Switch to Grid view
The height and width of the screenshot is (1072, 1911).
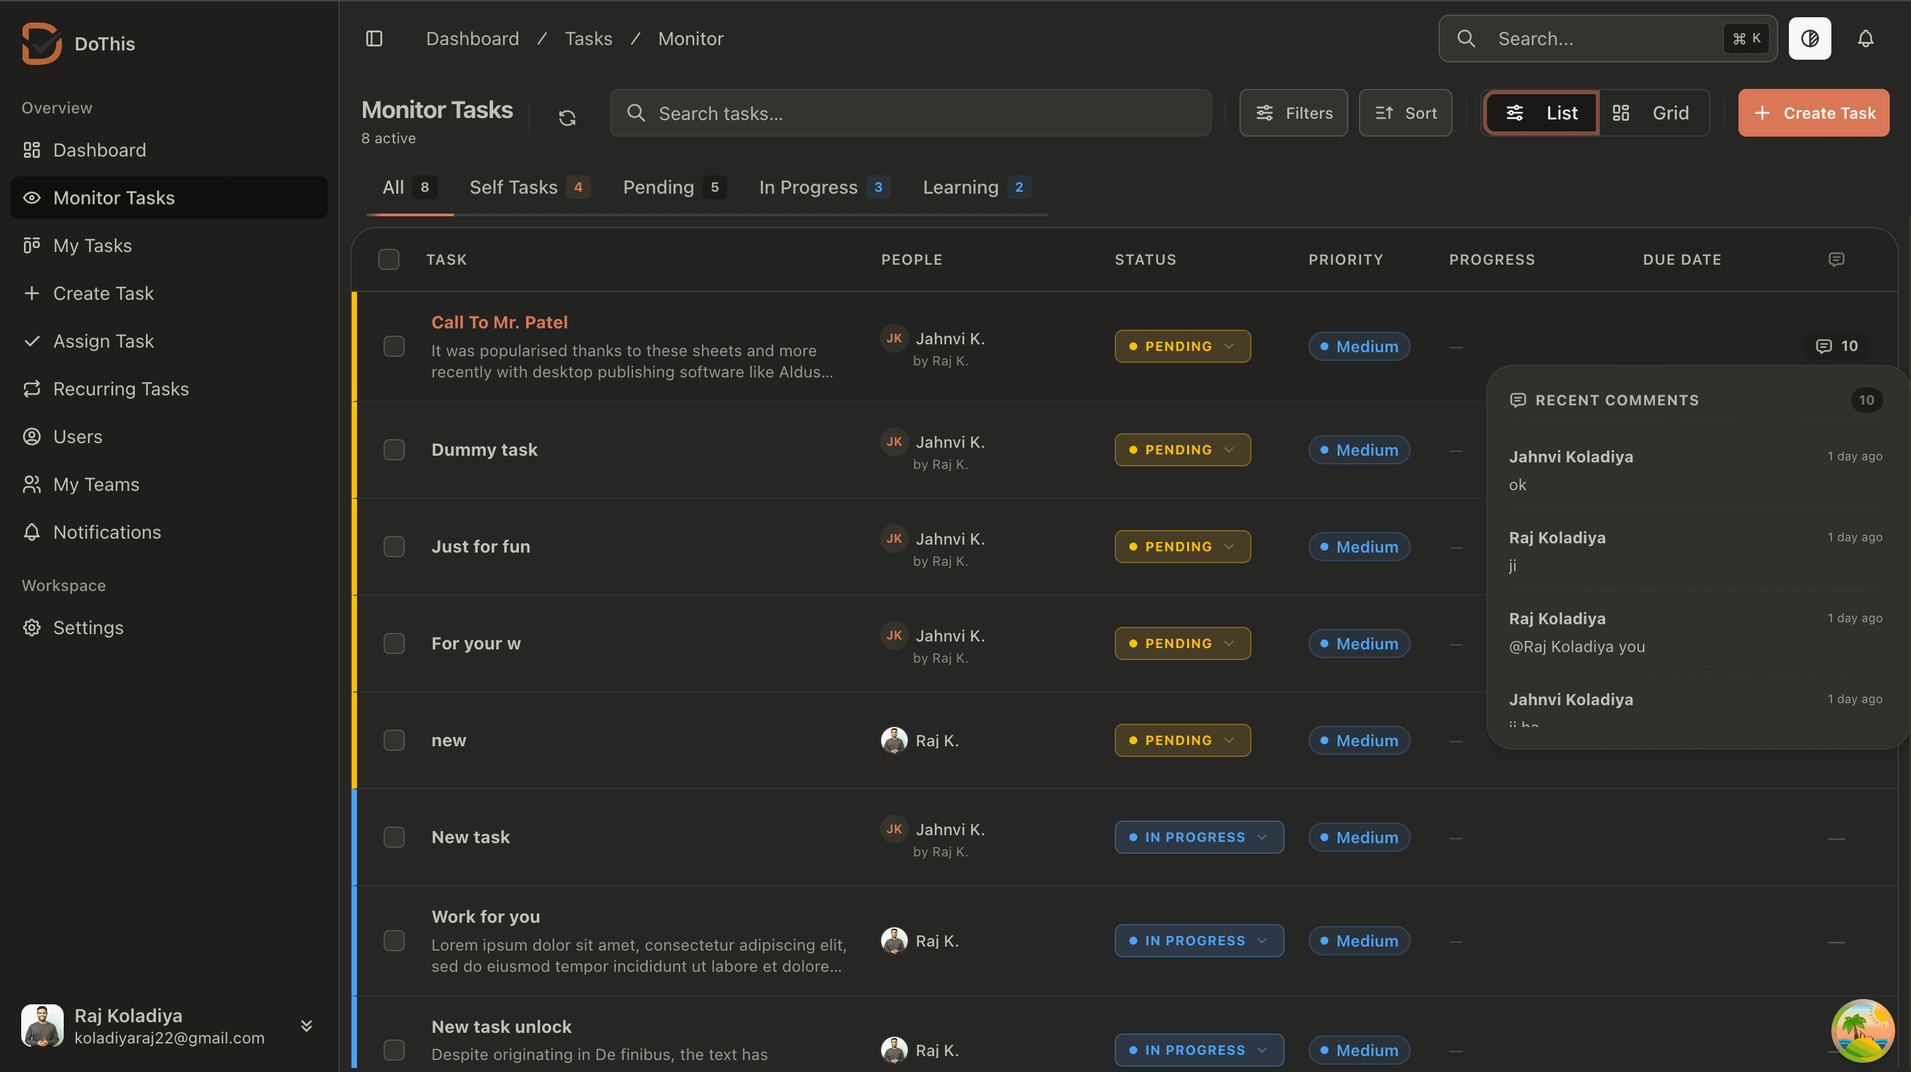click(x=1653, y=113)
